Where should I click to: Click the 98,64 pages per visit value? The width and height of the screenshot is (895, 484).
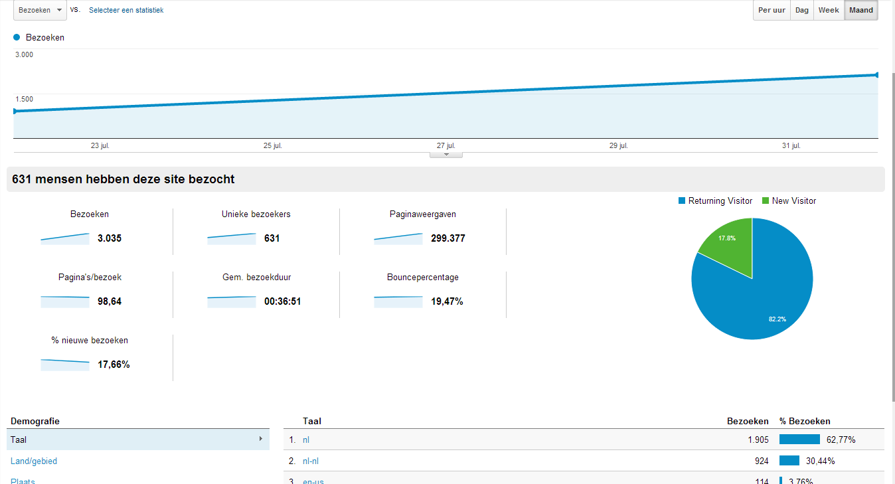click(110, 301)
